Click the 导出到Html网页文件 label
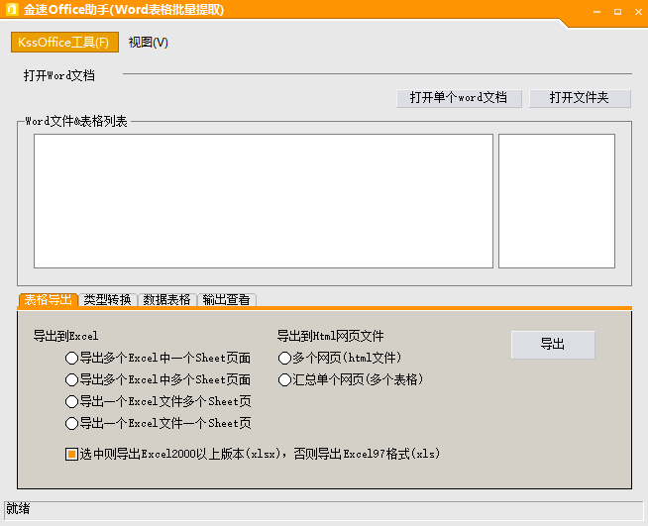Screen dimensions: 648x526 330,336
